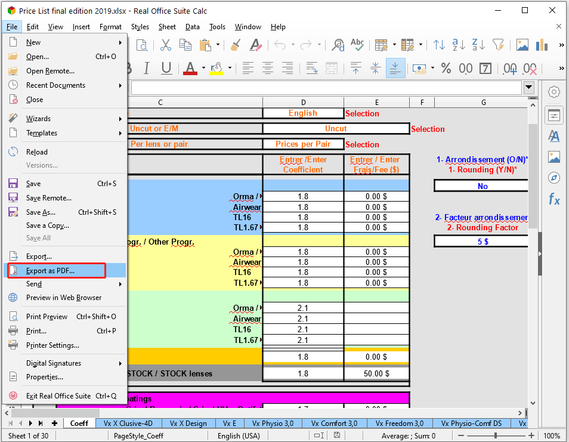
Task: Open the paste options dropdown arrow
Action: pyautogui.click(x=218, y=45)
